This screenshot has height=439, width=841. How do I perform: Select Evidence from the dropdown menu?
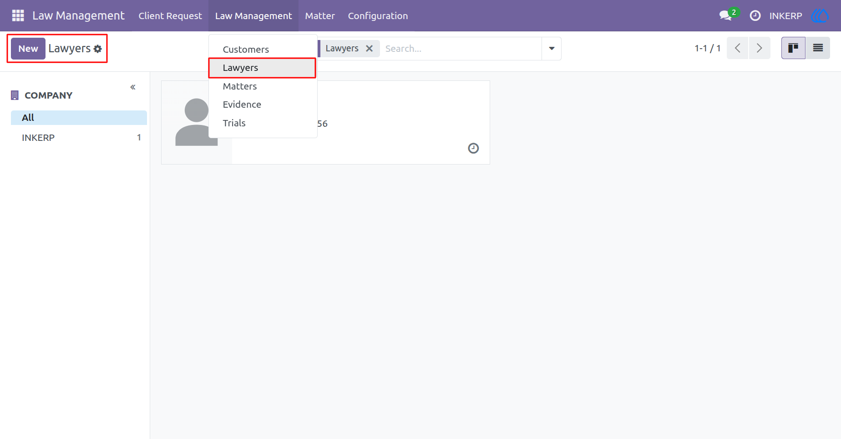tap(263, 105)
